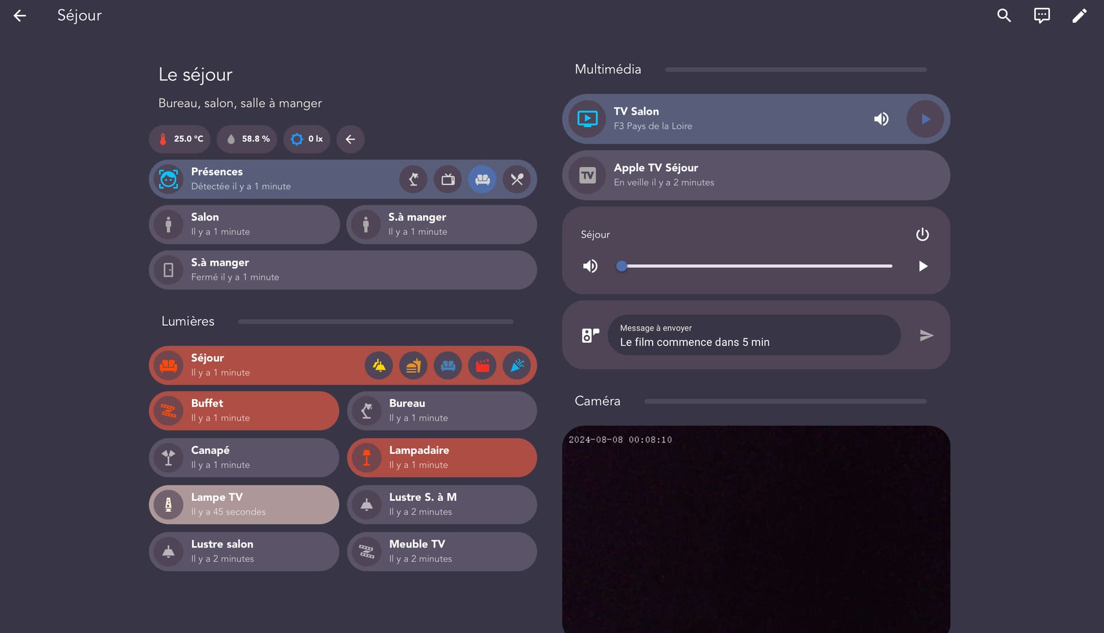
Task: Send the message with the arrow icon
Action: pos(926,335)
